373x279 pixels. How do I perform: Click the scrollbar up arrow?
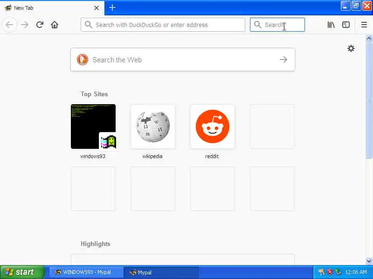369,38
